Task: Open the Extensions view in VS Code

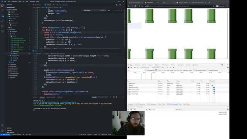Action: (x=2, y=26)
